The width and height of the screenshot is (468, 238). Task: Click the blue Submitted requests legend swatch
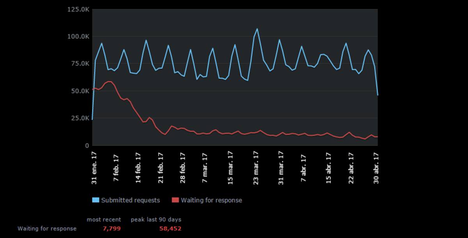click(x=96, y=200)
